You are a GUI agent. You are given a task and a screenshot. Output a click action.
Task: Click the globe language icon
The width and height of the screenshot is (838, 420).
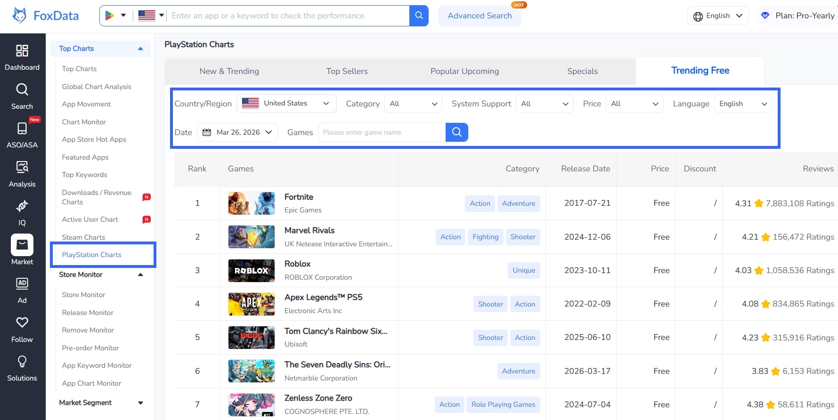coord(698,16)
